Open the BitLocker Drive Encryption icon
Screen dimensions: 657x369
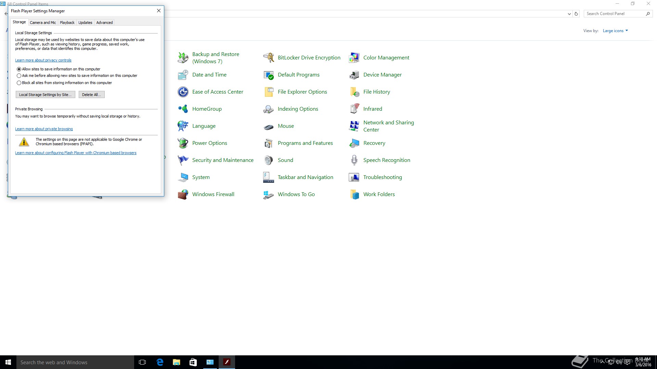[x=269, y=58]
